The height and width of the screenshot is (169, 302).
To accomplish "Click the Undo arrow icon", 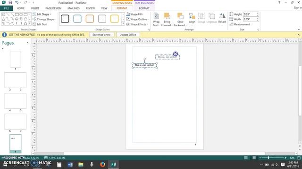I will tap(17, 2).
